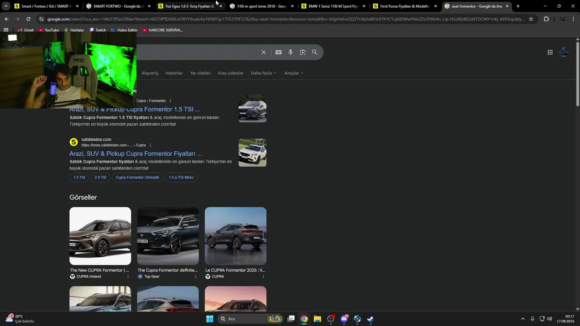Image resolution: width=580 pixels, height=326 pixels.
Task: Open Cupra Formentor Fiyatları result link
Action: [x=136, y=153]
